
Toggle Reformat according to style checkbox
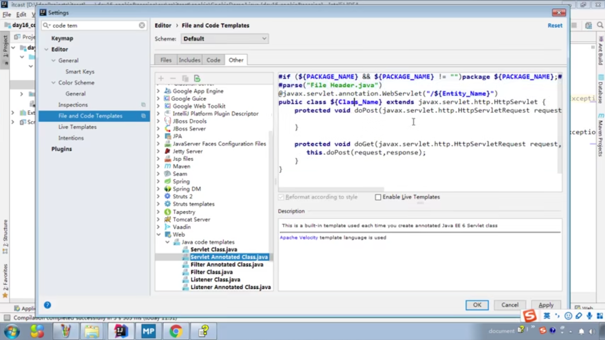(281, 197)
